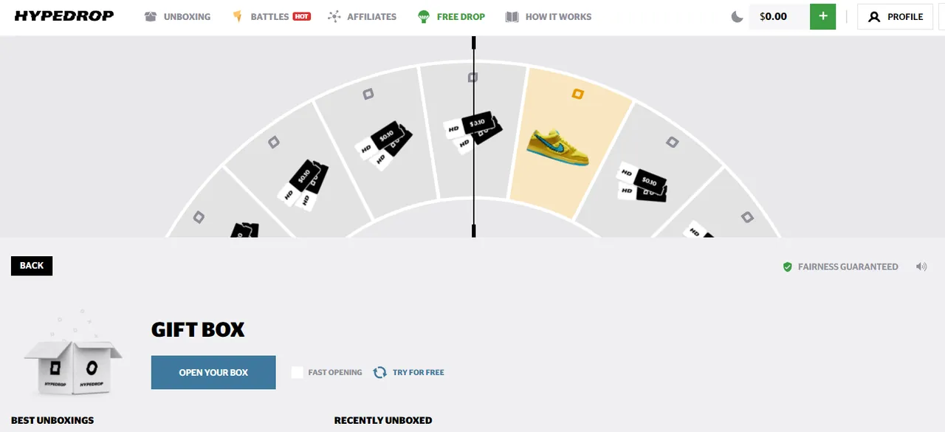
Task: Open Free Drop page
Action: [x=450, y=16]
